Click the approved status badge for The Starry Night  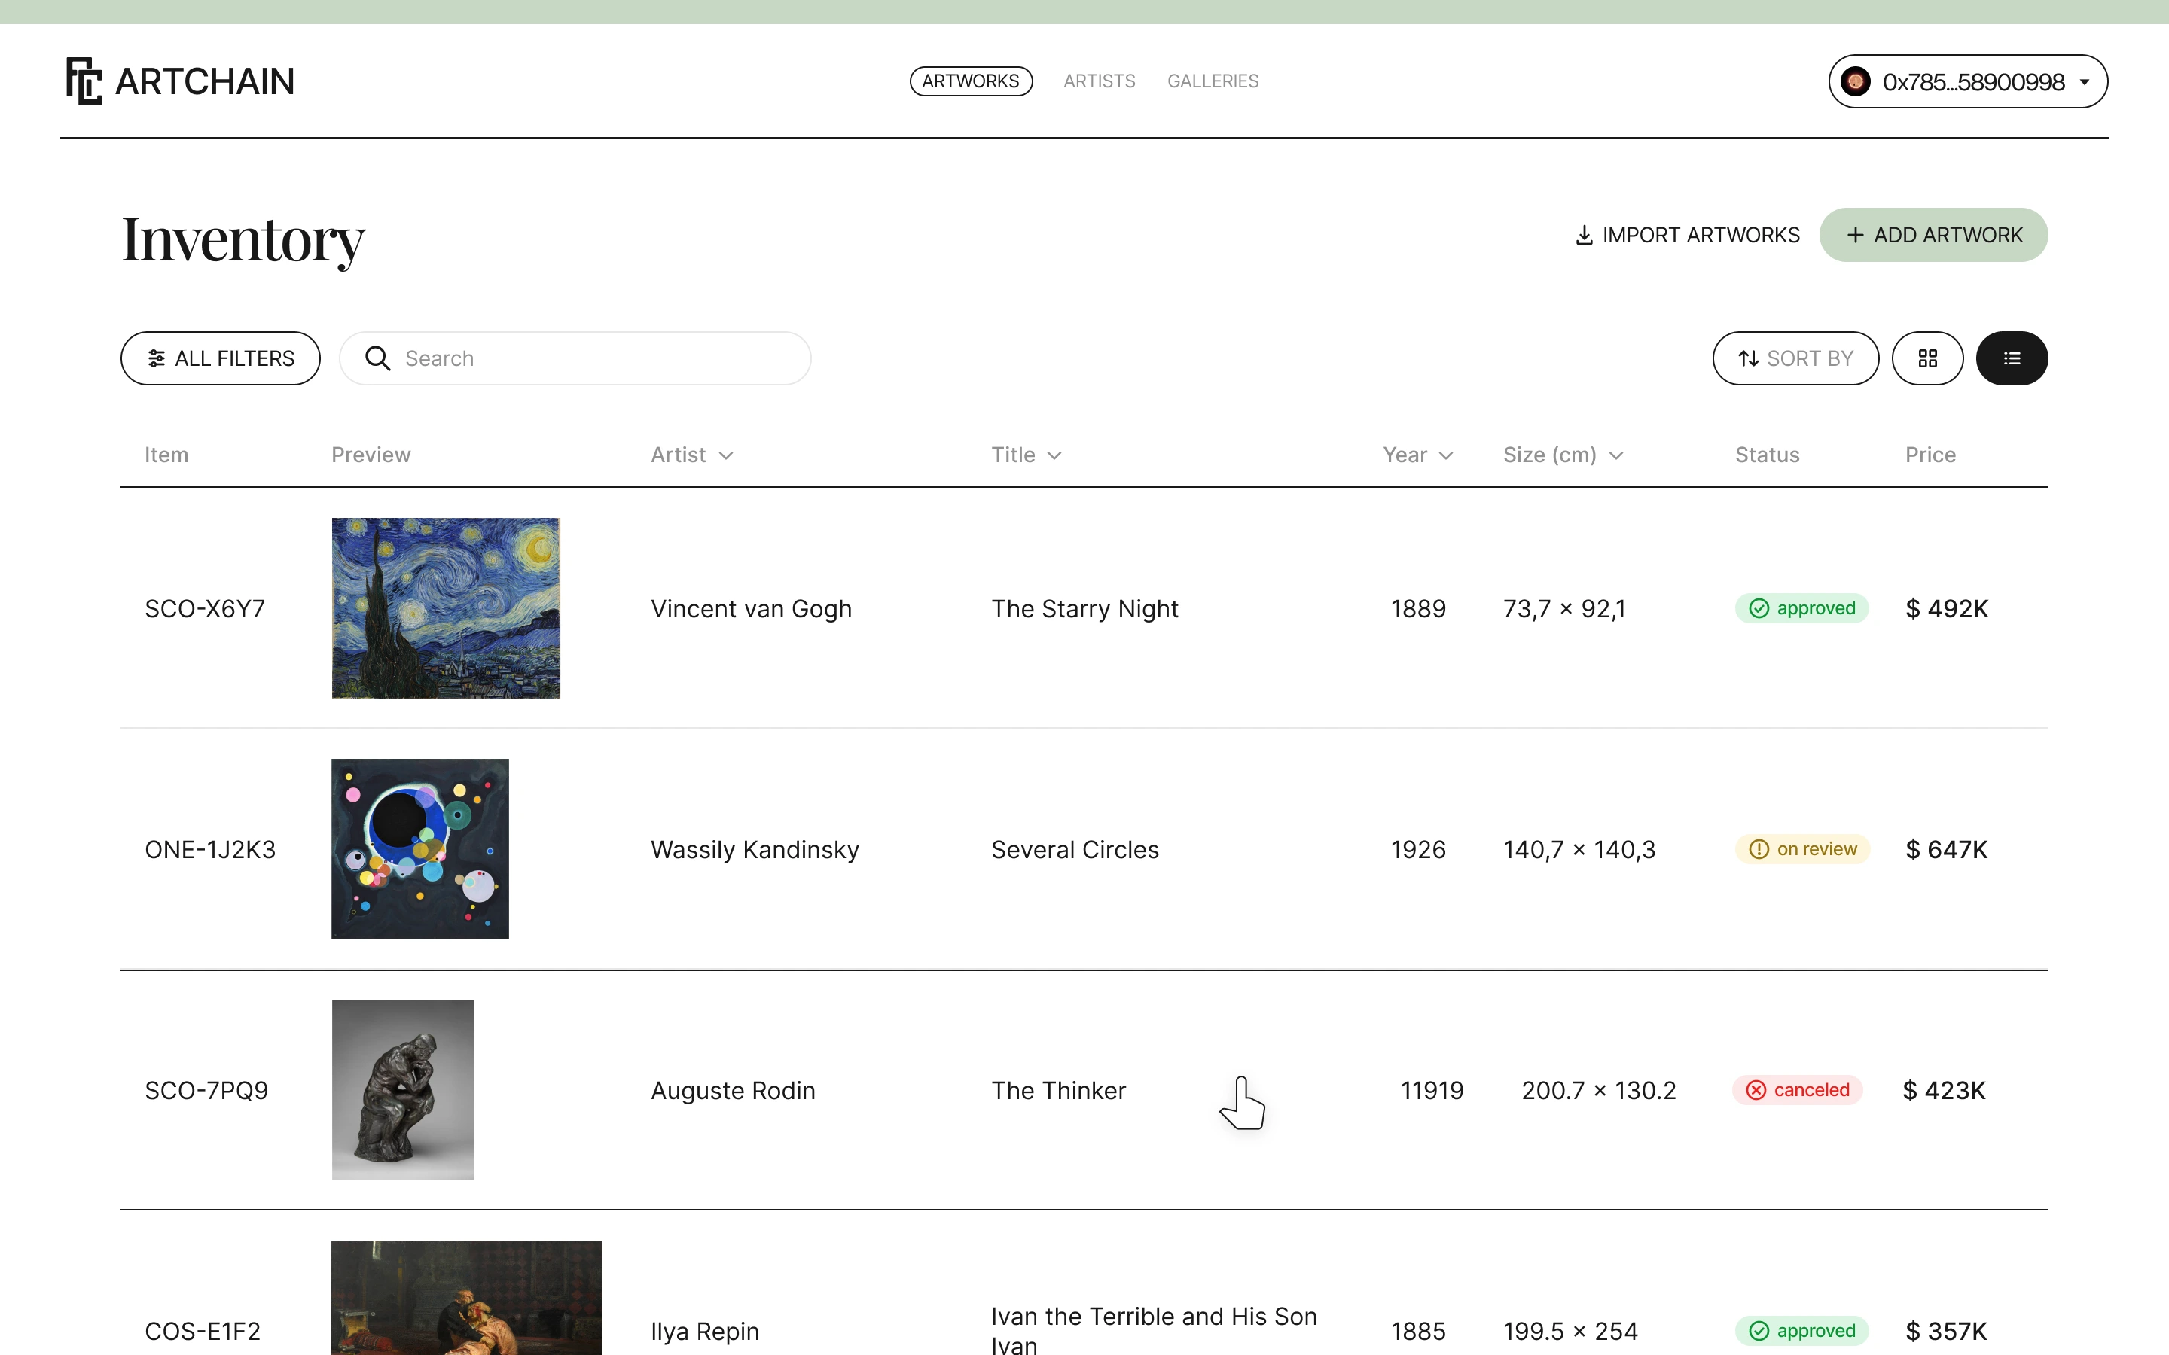coord(1801,608)
